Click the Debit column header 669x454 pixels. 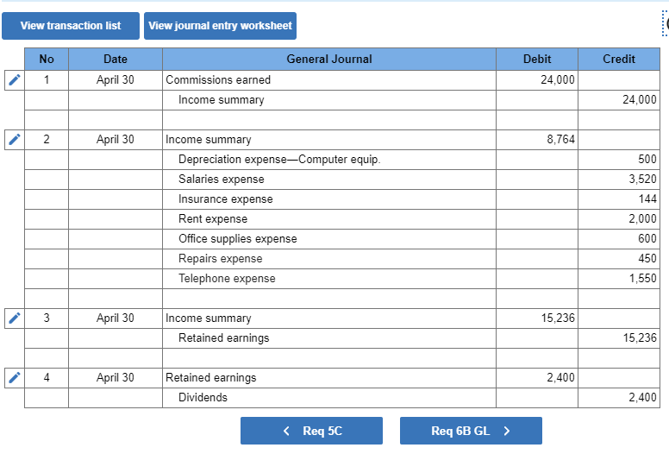click(x=537, y=59)
